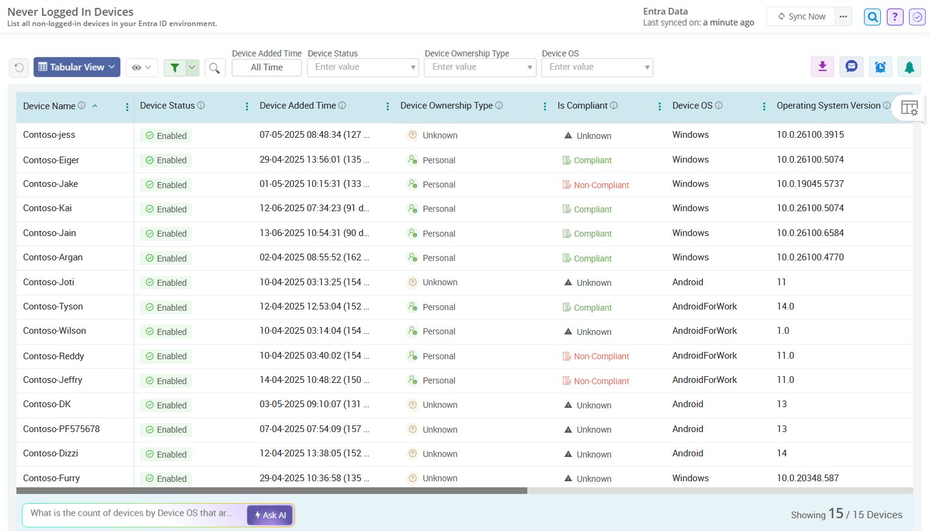Open the column settings icon on table header
930x531 pixels.
point(910,107)
